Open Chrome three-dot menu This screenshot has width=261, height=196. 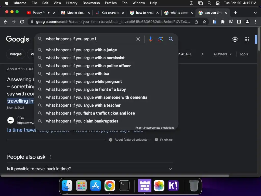pyautogui.click(x=255, y=22)
